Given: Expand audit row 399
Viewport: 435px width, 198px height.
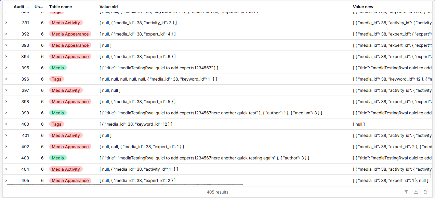Looking at the screenshot, I should (6, 113).
